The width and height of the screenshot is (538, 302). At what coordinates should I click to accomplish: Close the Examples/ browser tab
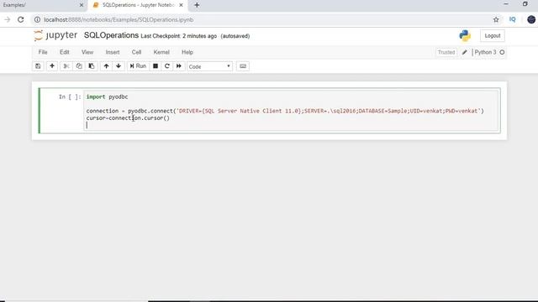[82, 5]
